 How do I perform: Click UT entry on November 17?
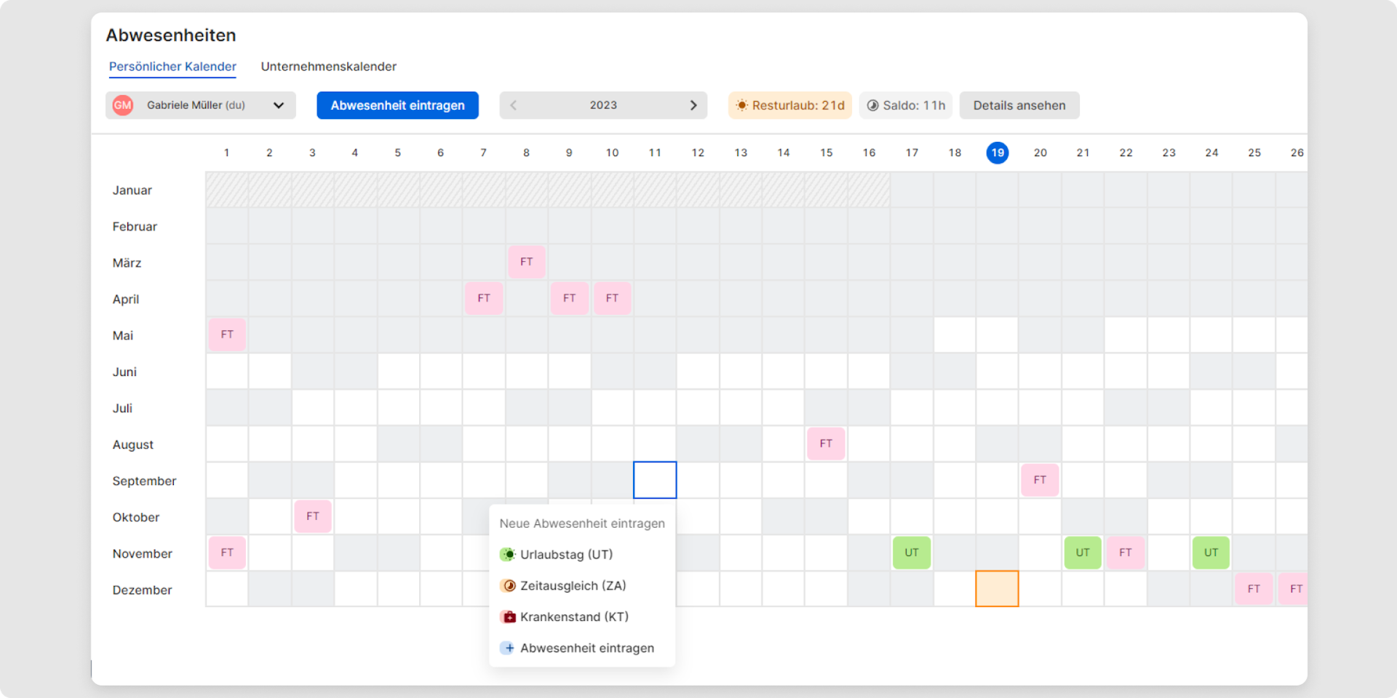click(x=912, y=553)
